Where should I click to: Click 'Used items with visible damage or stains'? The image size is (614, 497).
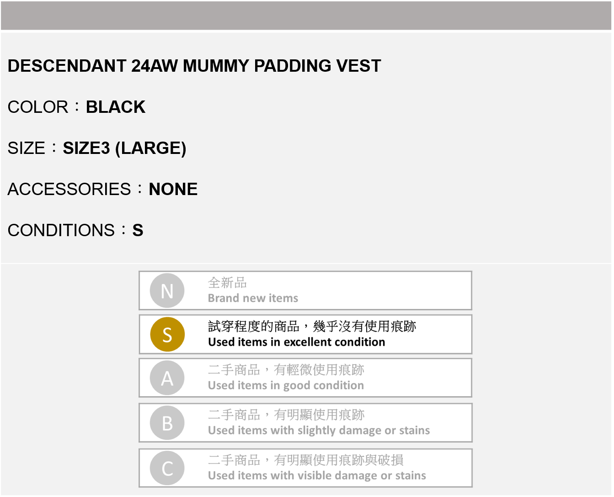click(x=317, y=476)
